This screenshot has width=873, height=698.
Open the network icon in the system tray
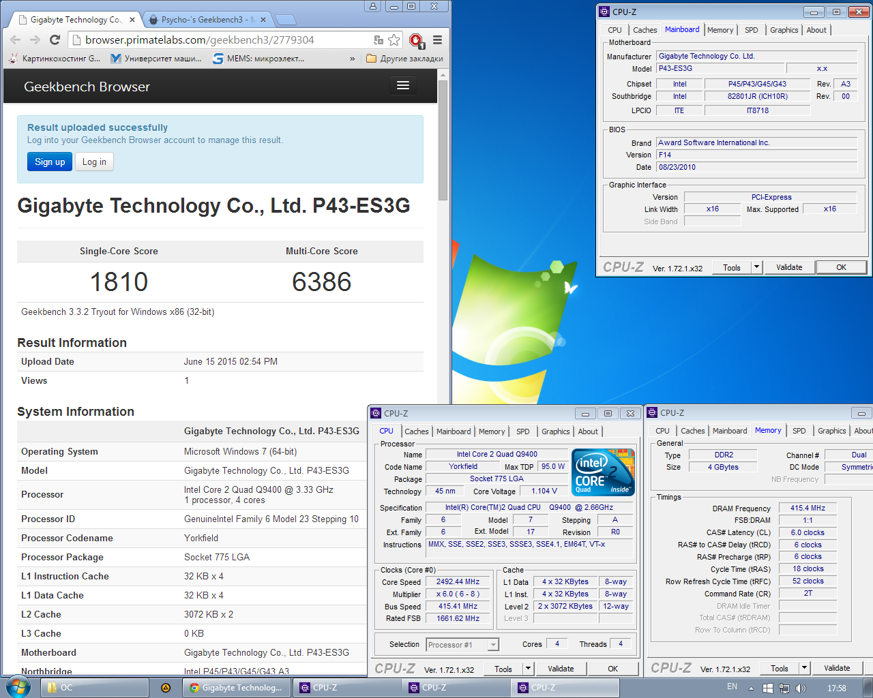pyautogui.click(x=784, y=688)
